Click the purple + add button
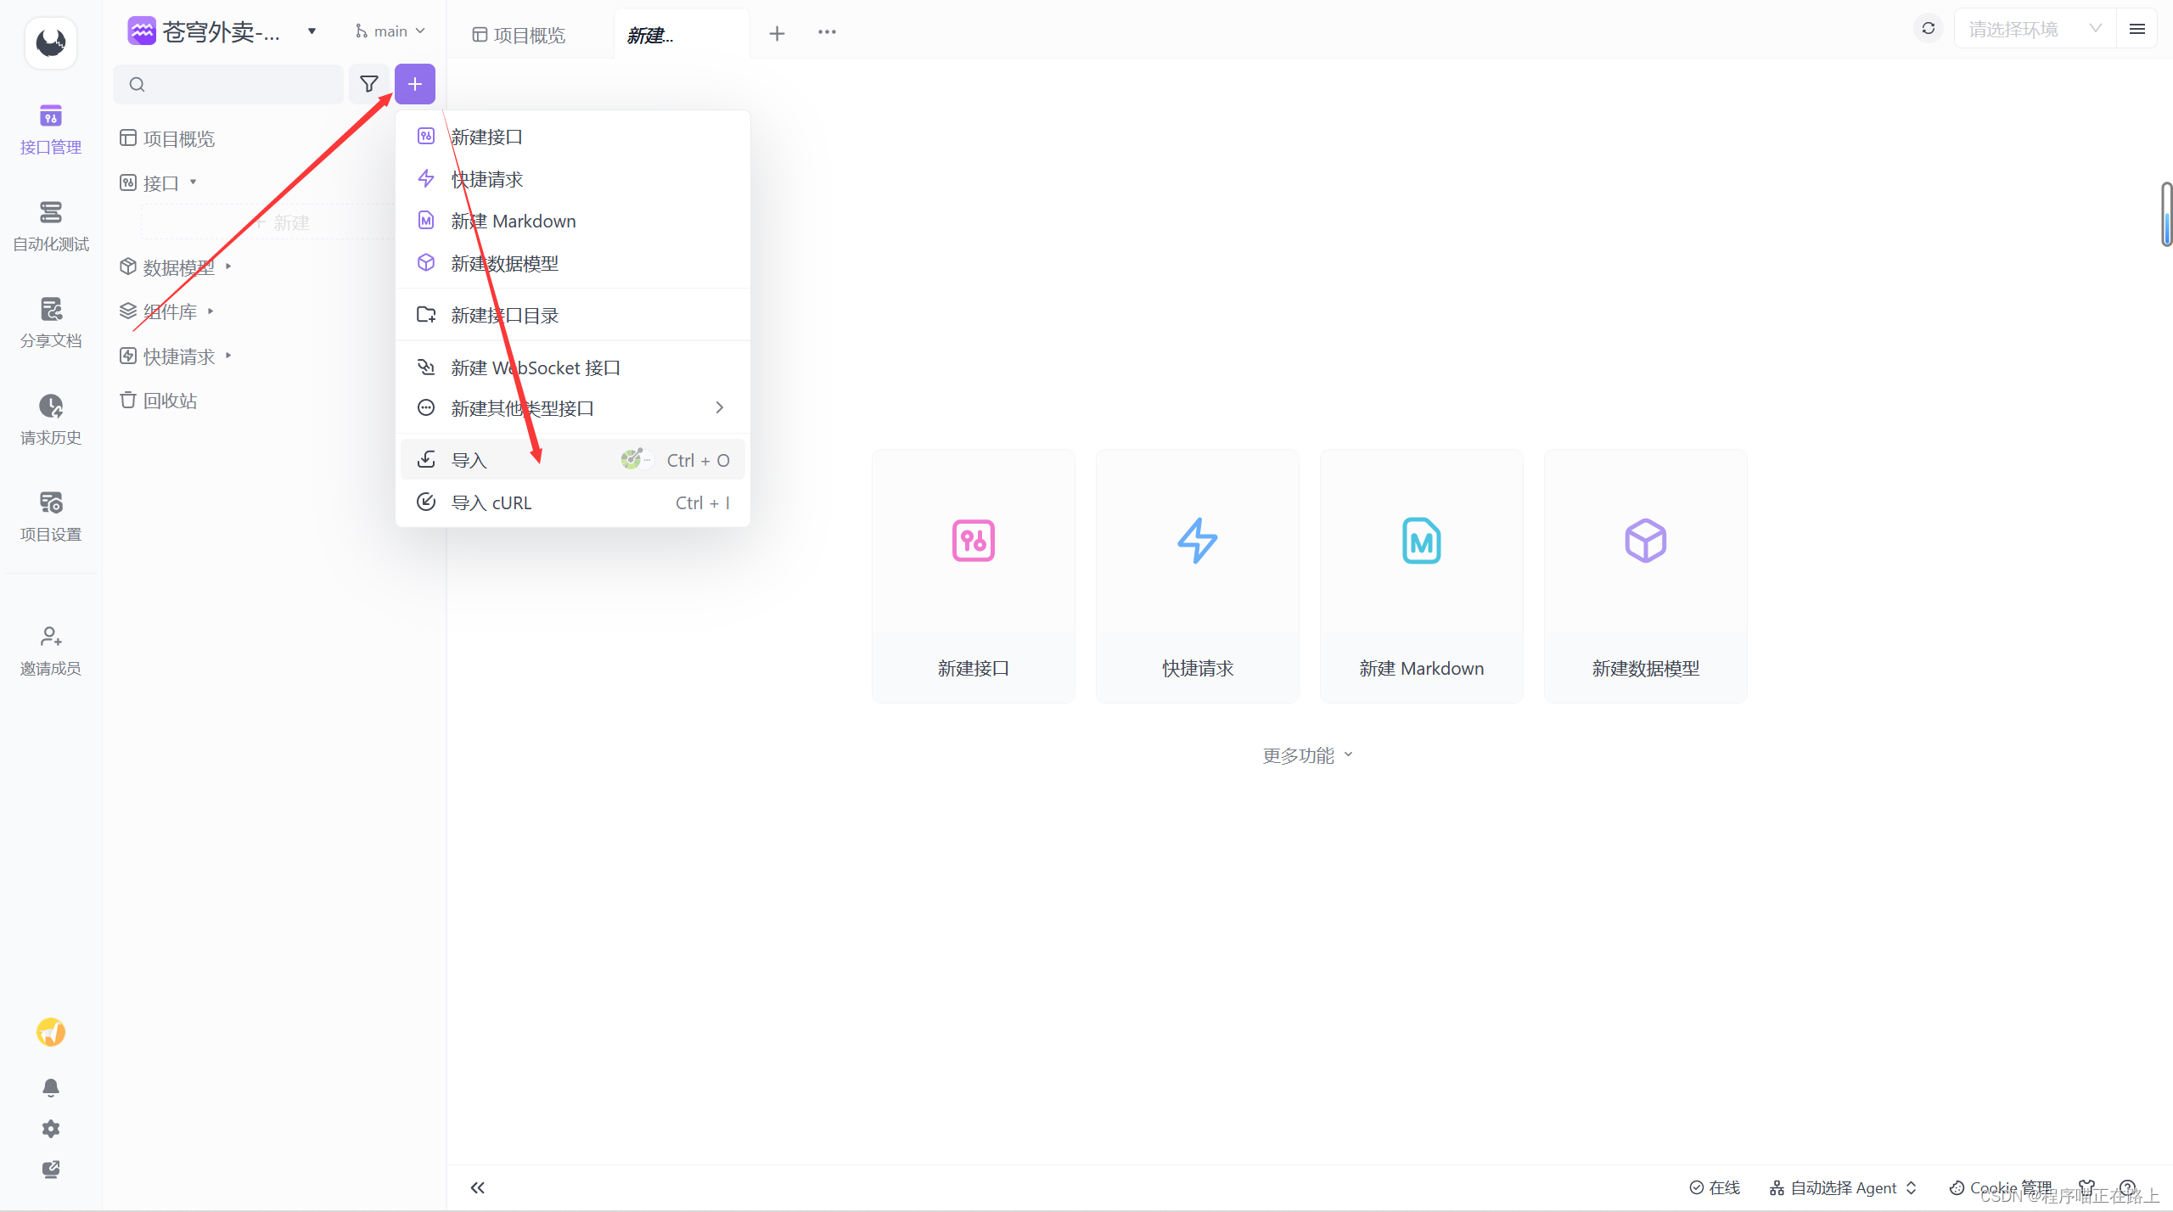Viewport: 2173px width, 1212px height. (415, 83)
